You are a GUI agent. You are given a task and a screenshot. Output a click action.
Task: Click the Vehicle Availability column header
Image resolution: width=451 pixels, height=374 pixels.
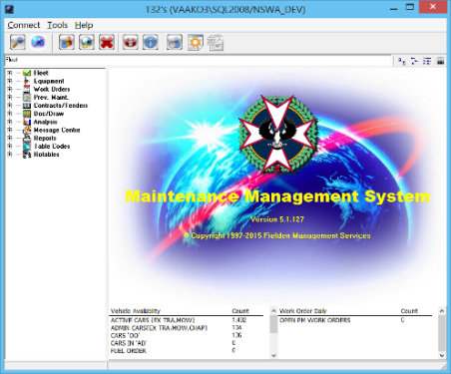tap(136, 311)
